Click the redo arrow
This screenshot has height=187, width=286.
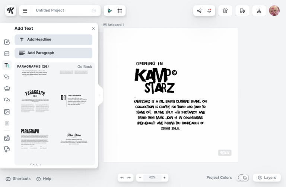129,178
